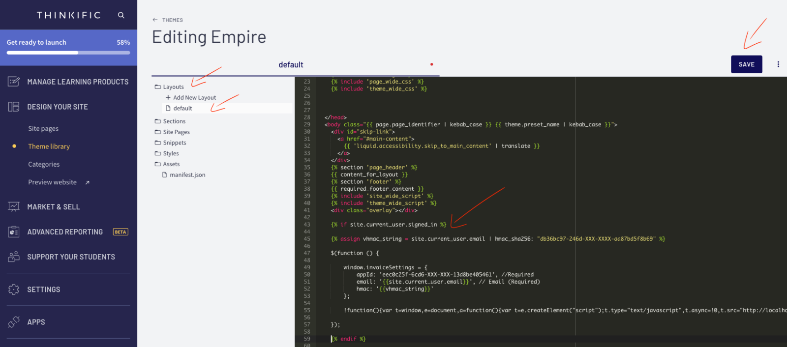Expand the Sections folder
Screen dimensions: 787x347
170,121
